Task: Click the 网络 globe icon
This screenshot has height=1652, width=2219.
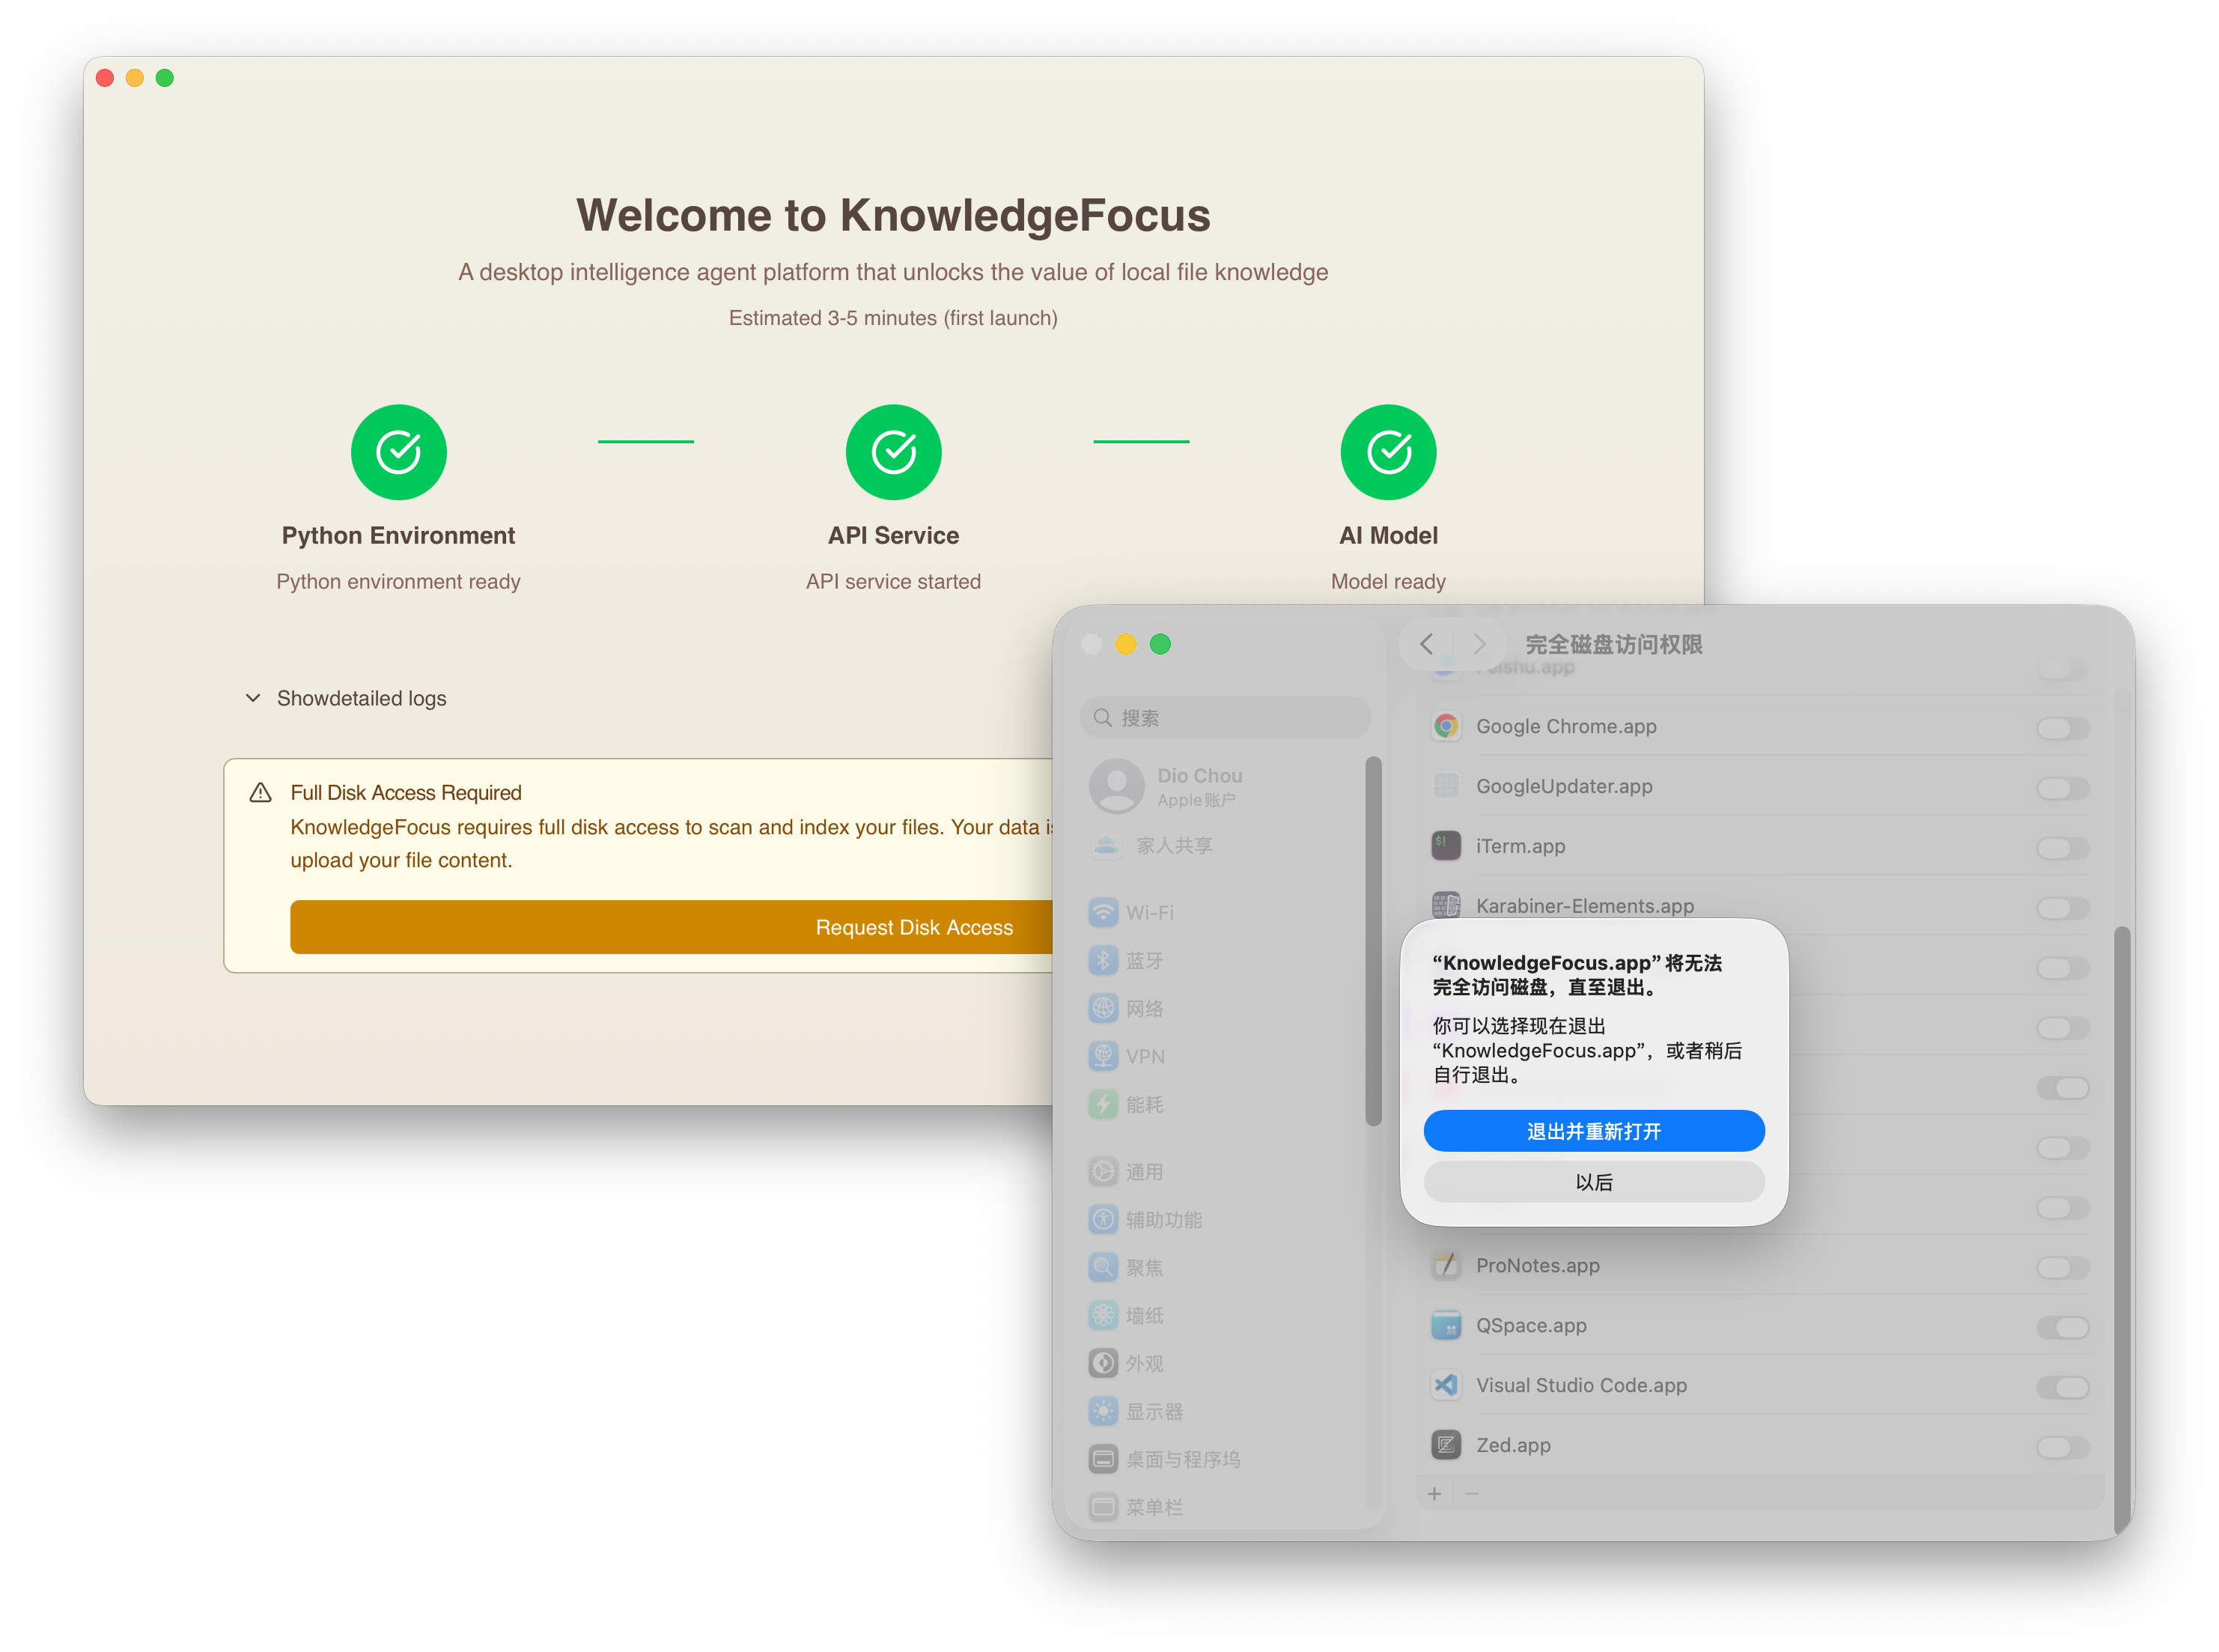Action: point(1104,1008)
